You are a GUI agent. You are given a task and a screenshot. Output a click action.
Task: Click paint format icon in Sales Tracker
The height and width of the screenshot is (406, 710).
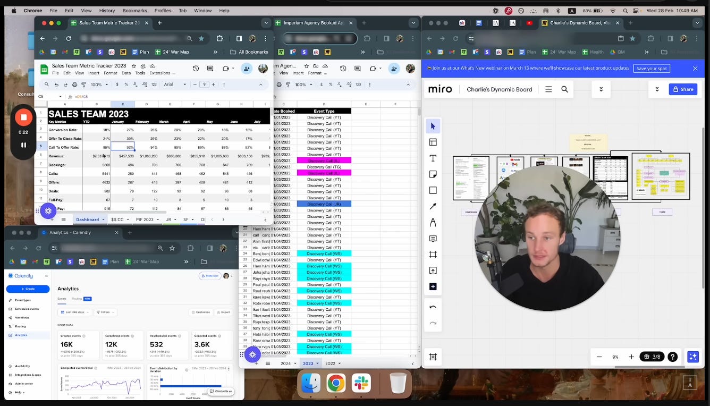(83, 84)
